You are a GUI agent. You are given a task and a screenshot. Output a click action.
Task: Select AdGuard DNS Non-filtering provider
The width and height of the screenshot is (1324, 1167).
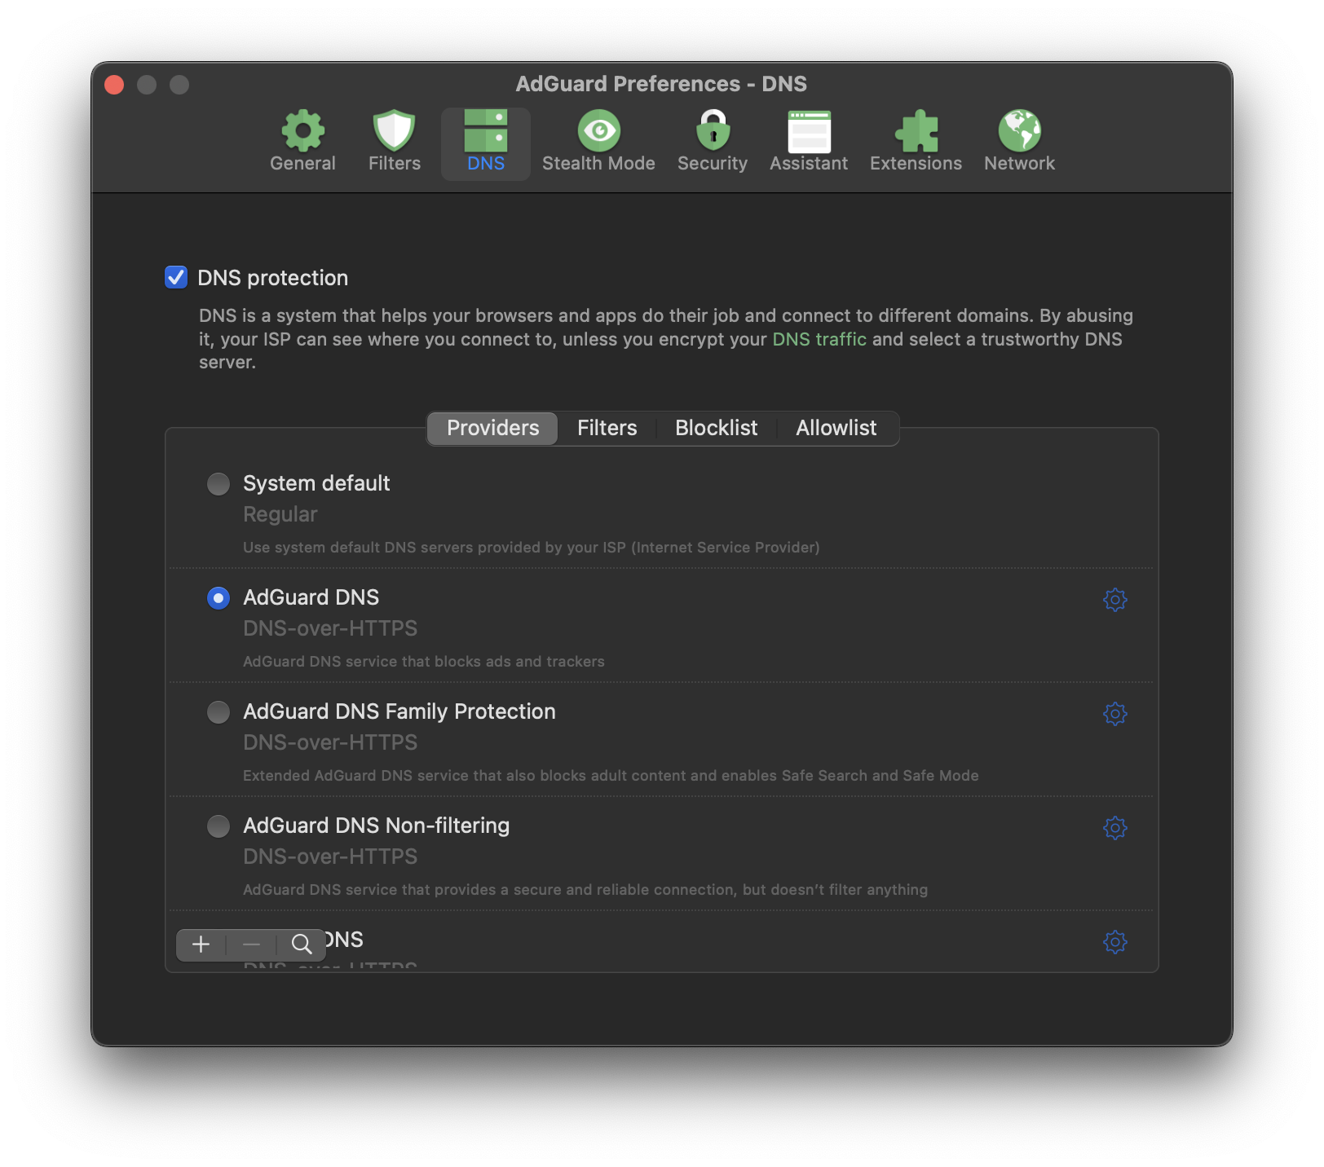[218, 826]
